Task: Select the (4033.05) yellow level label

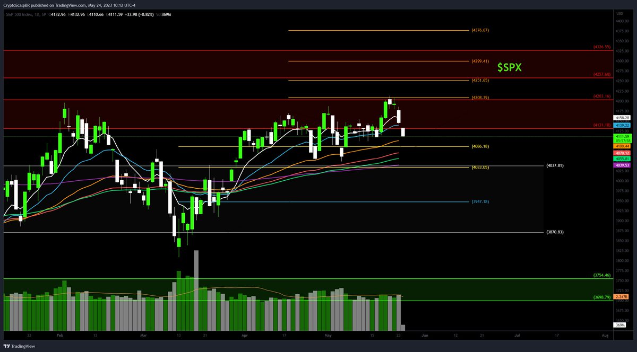Action: pos(480,168)
